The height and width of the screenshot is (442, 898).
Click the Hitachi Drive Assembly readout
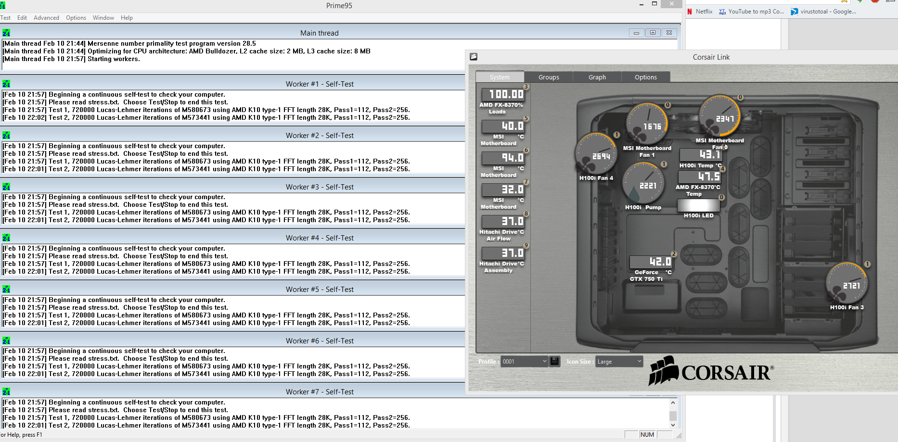(503, 253)
